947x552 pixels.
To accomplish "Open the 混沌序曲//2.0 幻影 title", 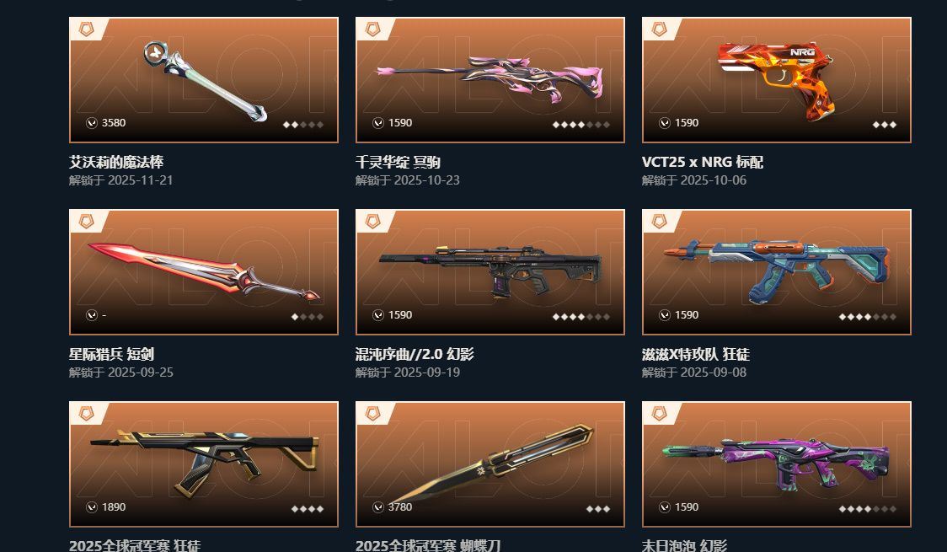I will [x=415, y=354].
